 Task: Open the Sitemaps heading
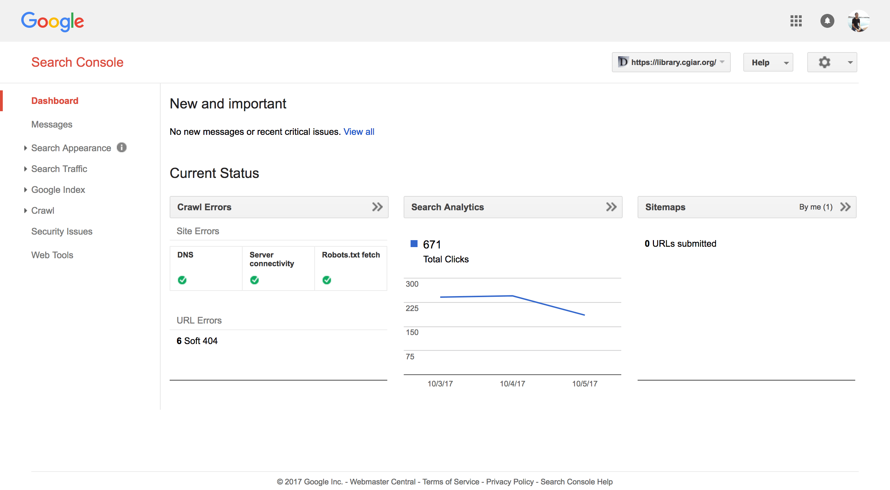click(x=665, y=207)
